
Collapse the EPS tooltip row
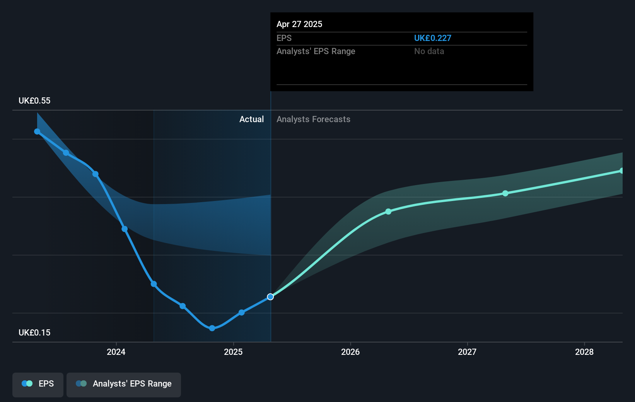284,38
